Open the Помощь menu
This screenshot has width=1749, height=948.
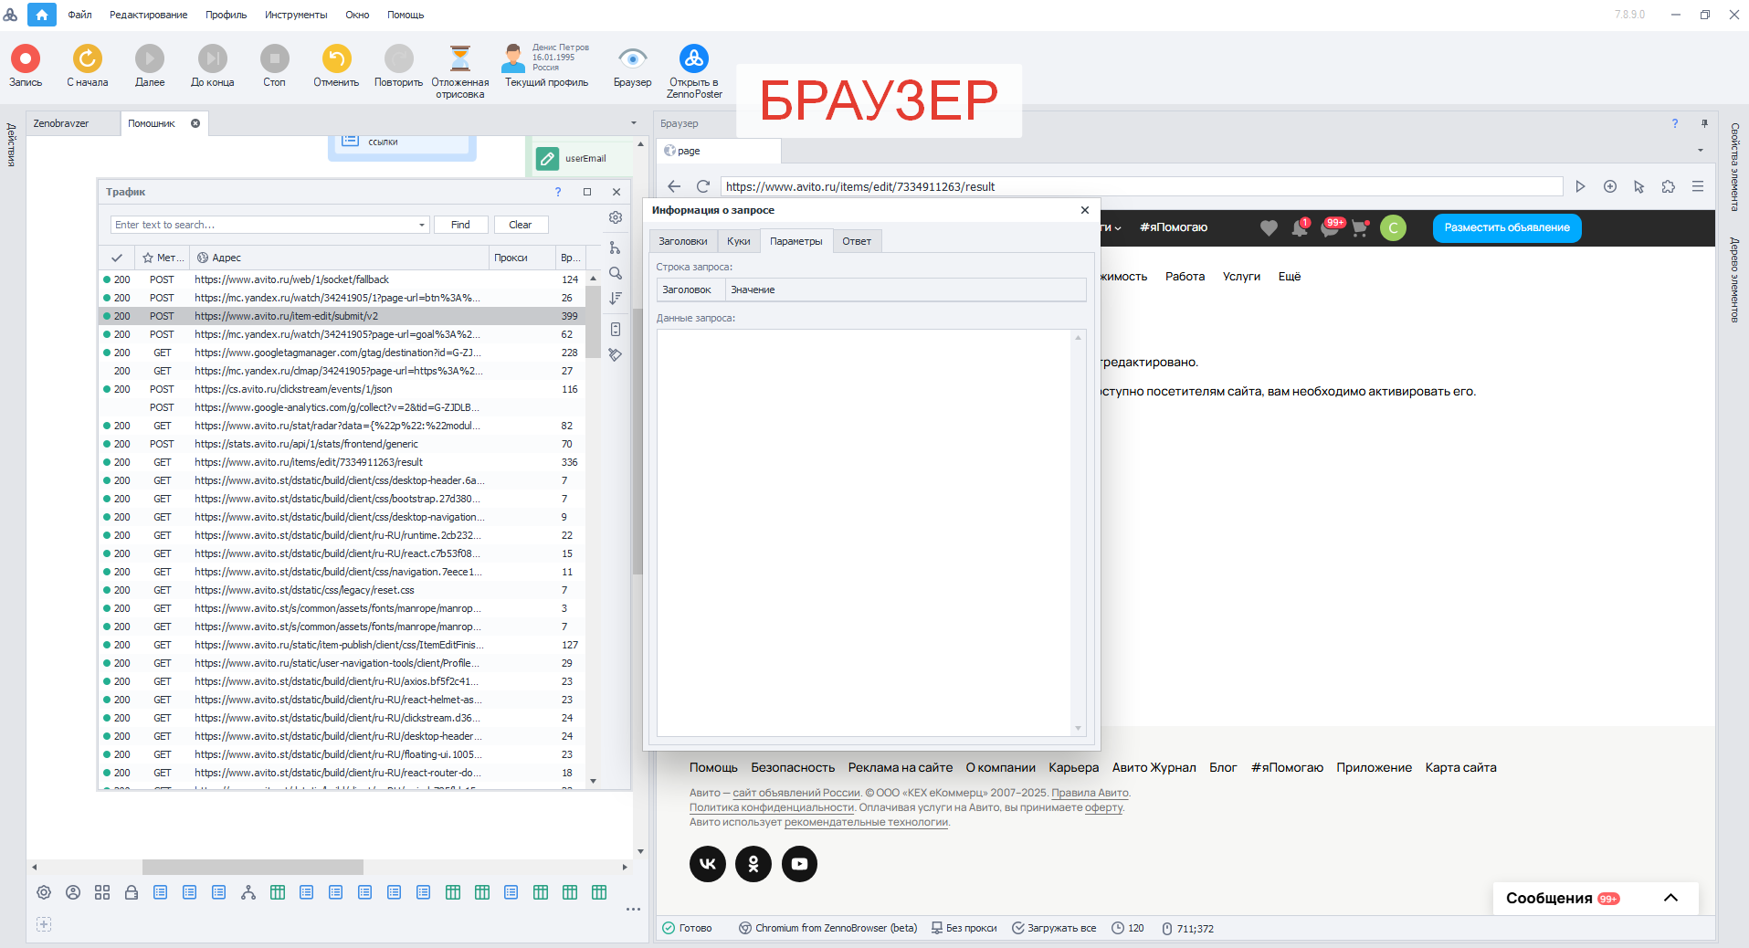(x=406, y=15)
